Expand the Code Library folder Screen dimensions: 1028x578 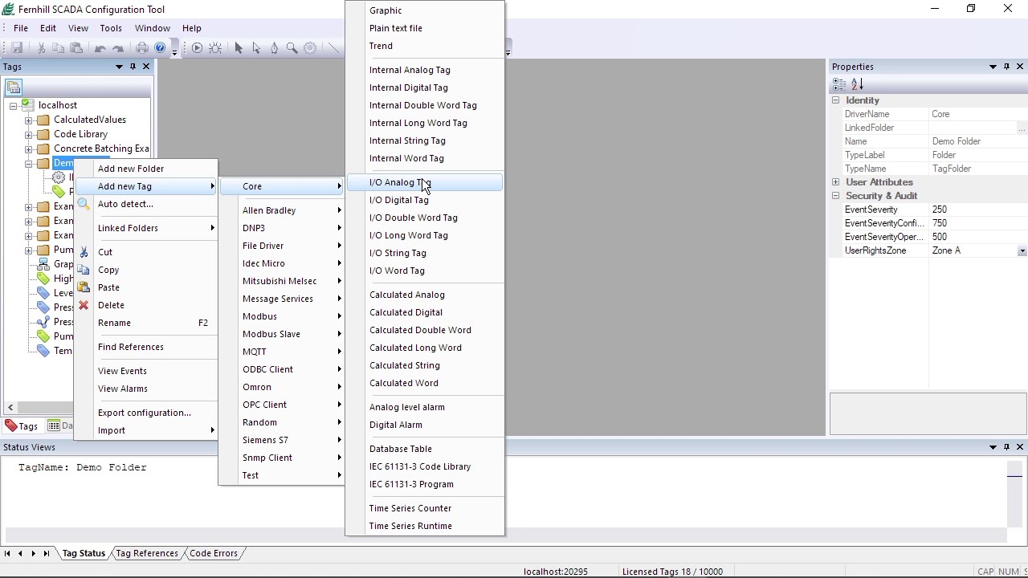(29, 135)
